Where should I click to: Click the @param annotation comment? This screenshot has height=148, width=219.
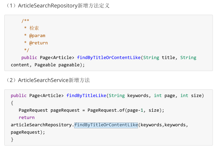tap(37, 35)
